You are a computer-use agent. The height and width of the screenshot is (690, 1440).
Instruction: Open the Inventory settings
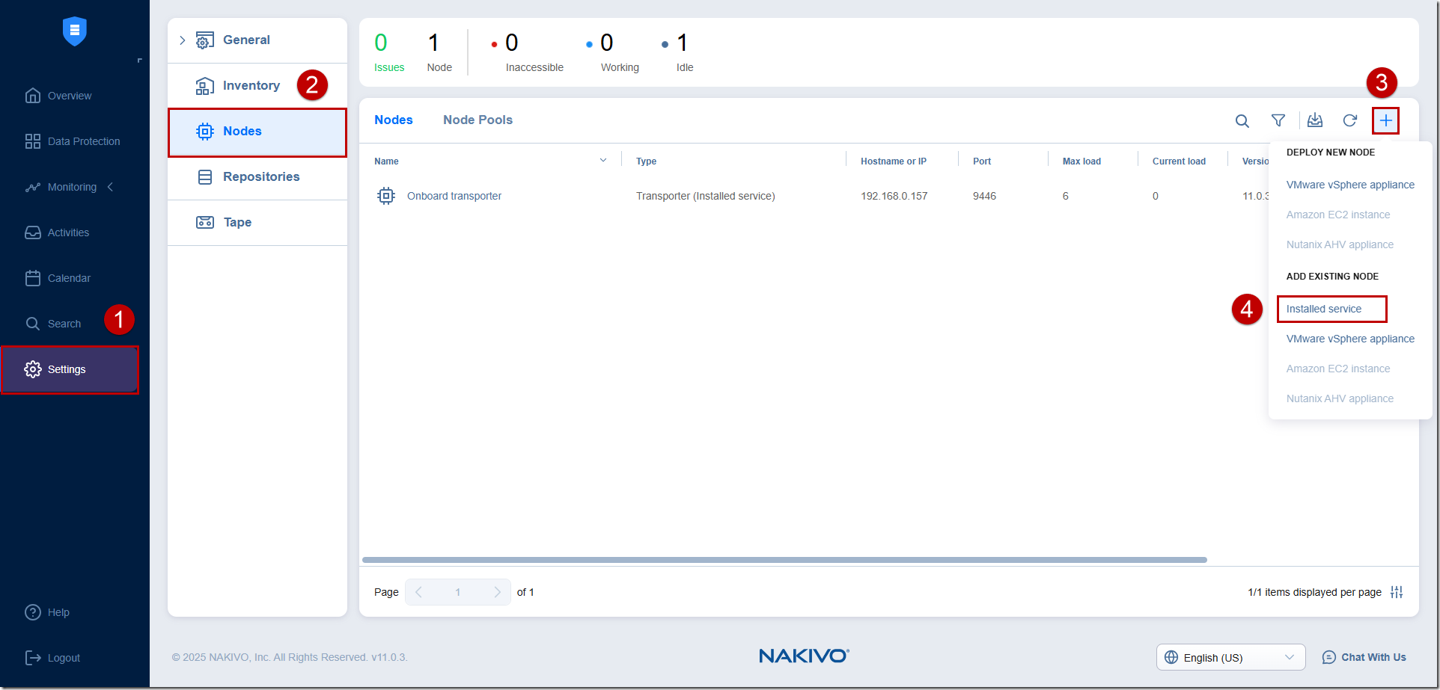(x=251, y=86)
